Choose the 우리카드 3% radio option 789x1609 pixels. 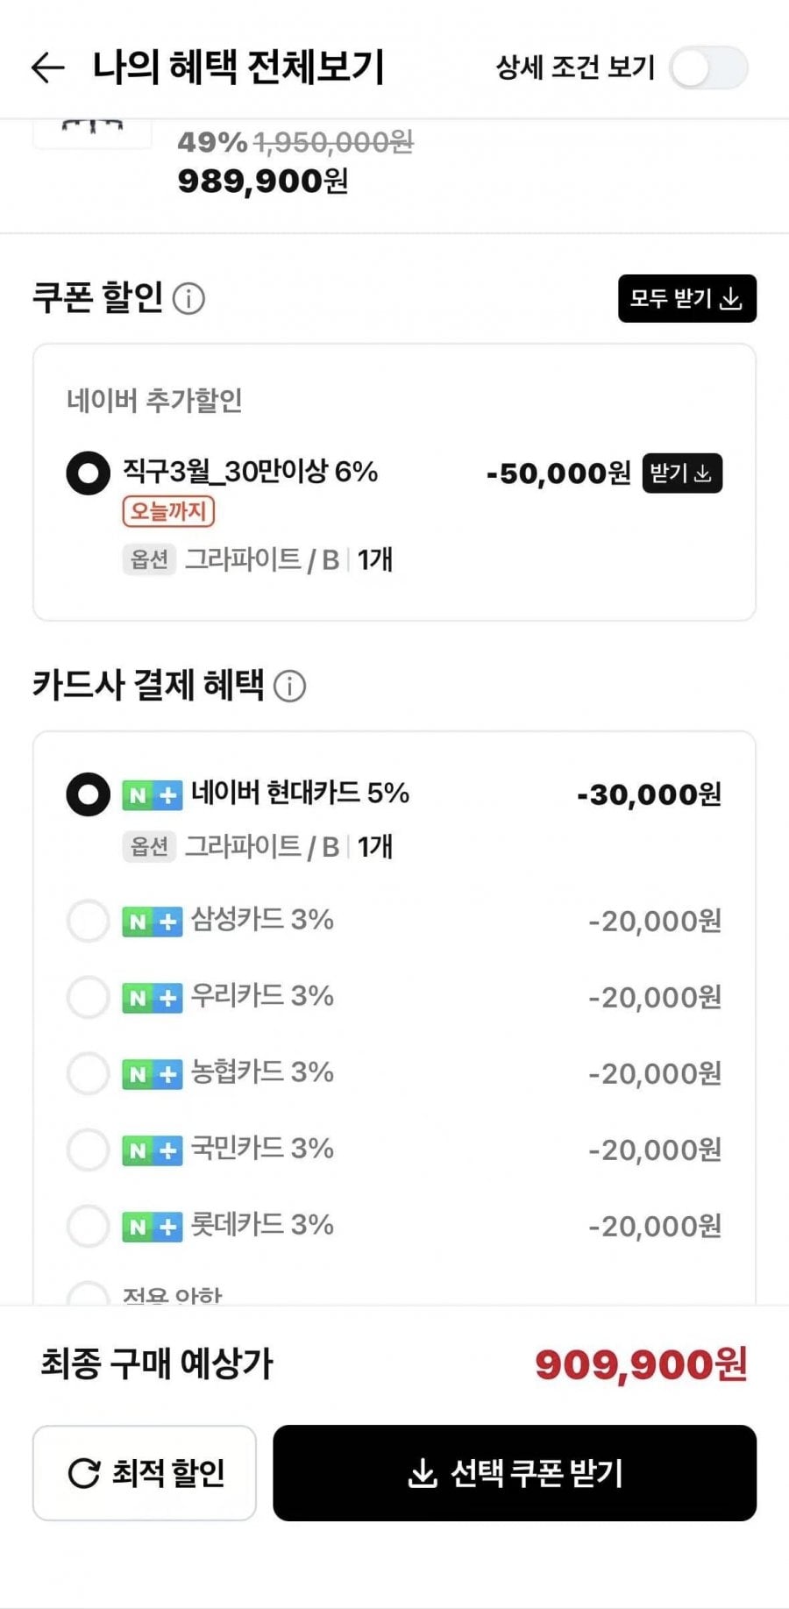(88, 997)
